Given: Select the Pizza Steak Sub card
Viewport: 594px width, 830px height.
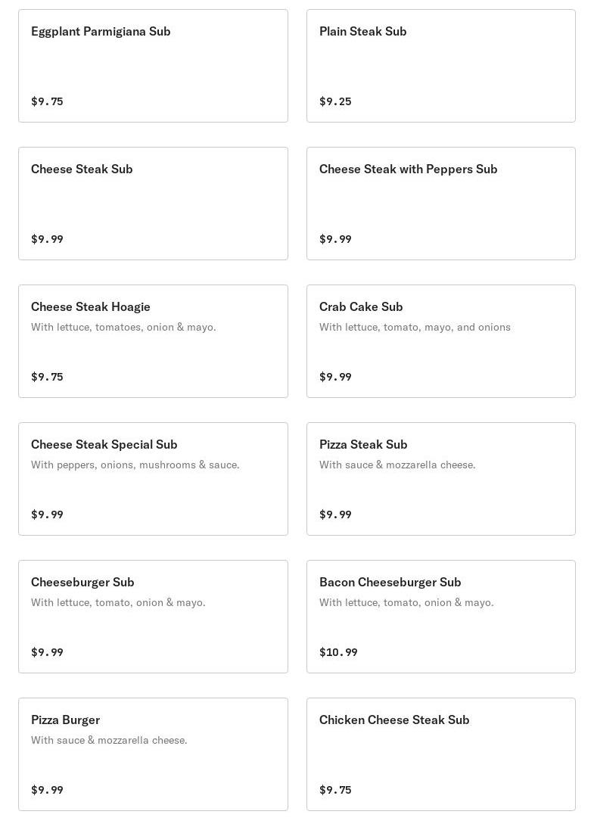Looking at the screenshot, I should pos(441,478).
